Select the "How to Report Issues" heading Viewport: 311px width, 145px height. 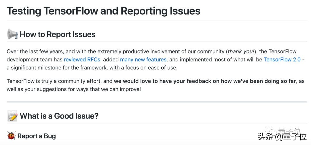click(x=58, y=34)
